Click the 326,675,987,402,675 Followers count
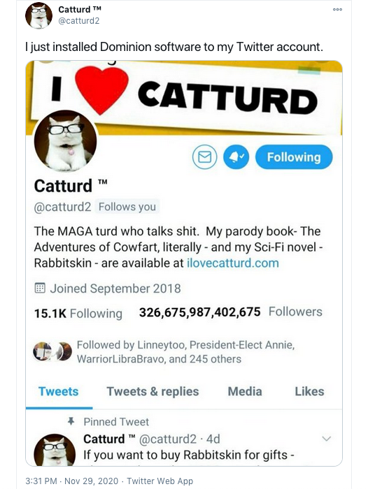 tap(231, 312)
